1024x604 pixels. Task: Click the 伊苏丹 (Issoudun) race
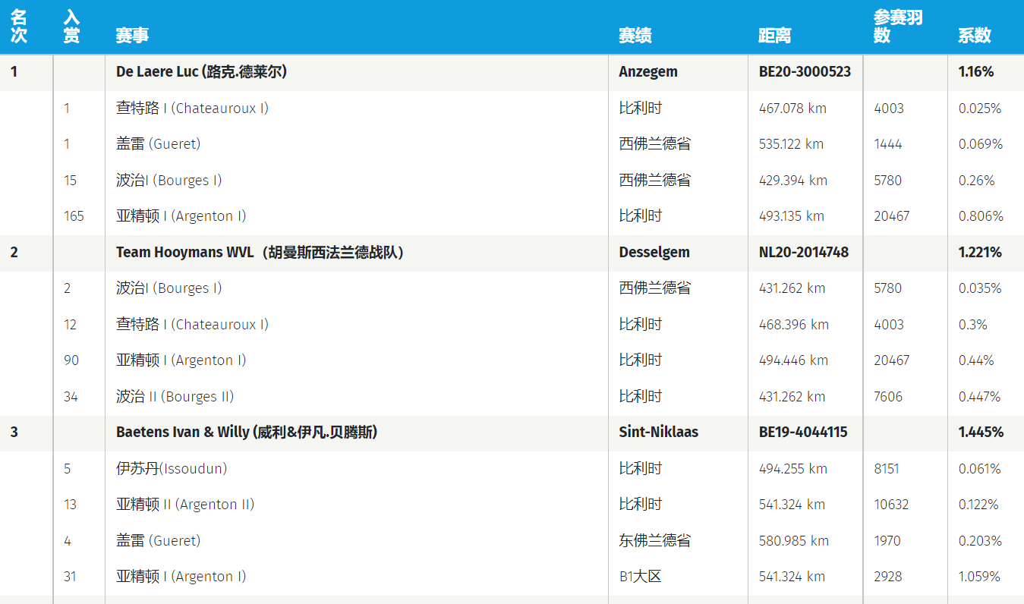pyautogui.click(x=172, y=469)
